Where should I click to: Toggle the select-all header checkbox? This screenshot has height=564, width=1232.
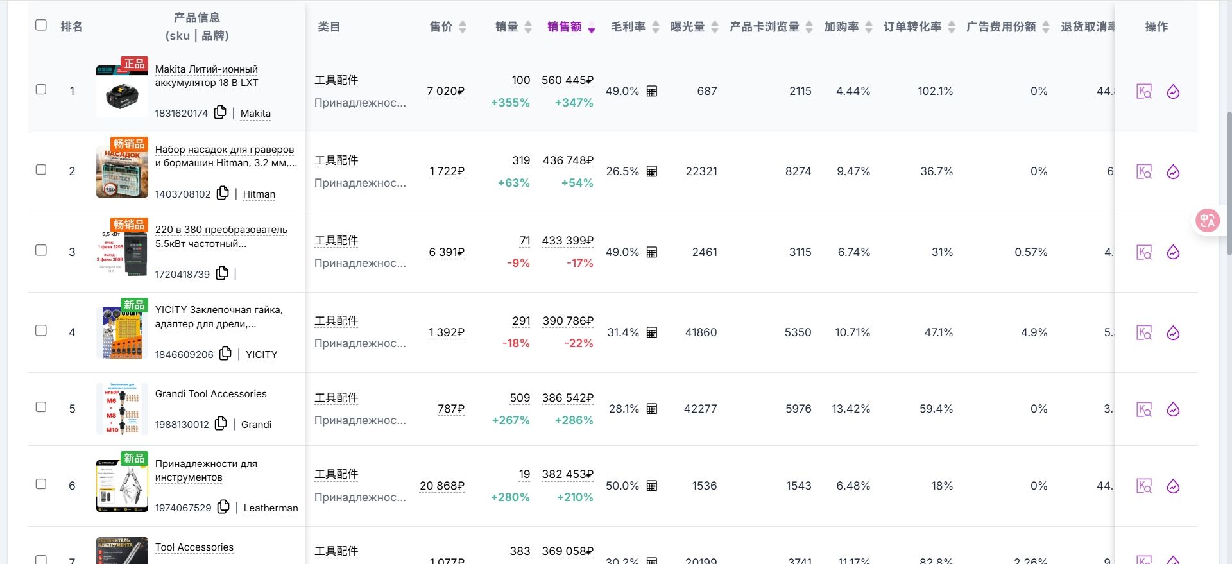(x=41, y=25)
